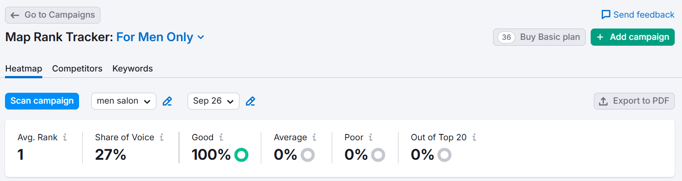682x181 pixels.
Task: Go back via Go to Campaigns
Action: [x=53, y=15]
